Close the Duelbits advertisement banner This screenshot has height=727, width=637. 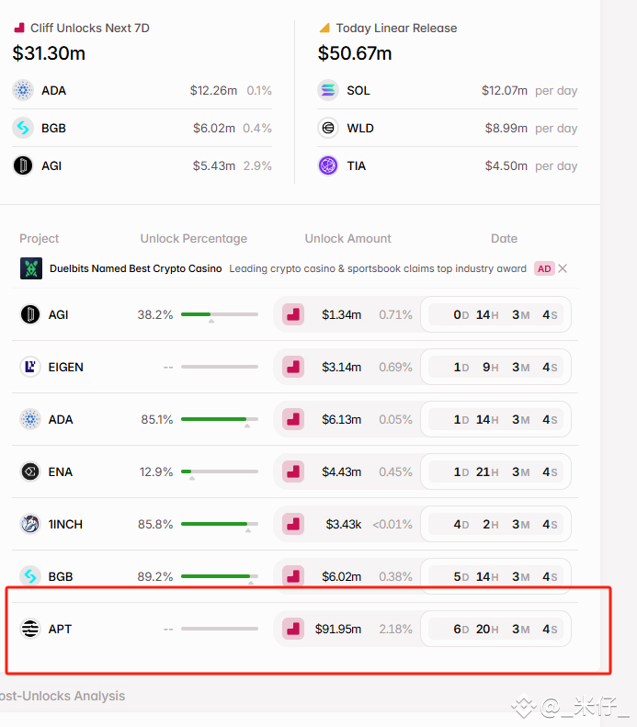pos(563,268)
